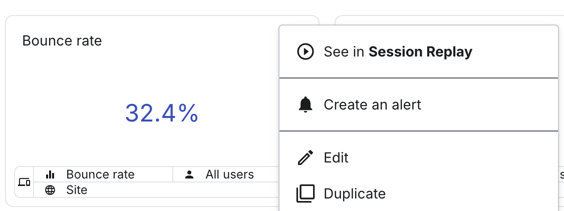Click the Bounce rate widget title
The image size is (564, 211).
tap(62, 41)
